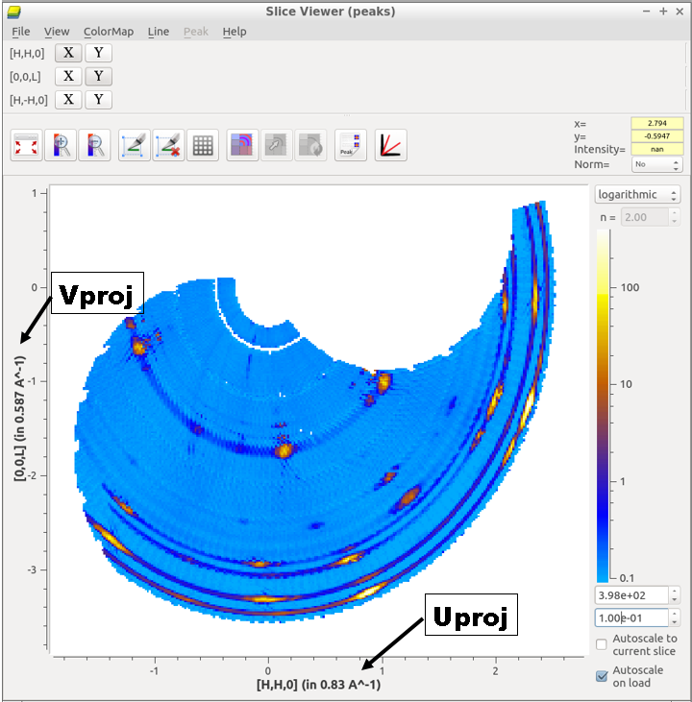Click the stepper on the 3.98e+02 maximum field
Image resolution: width=692 pixels, height=702 pixels.
pyautogui.click(x=674, y=595)
